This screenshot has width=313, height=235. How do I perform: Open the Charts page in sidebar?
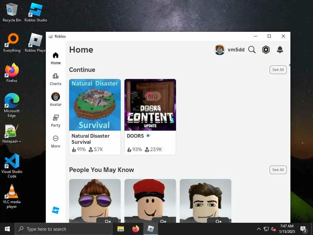pos(56,79)
